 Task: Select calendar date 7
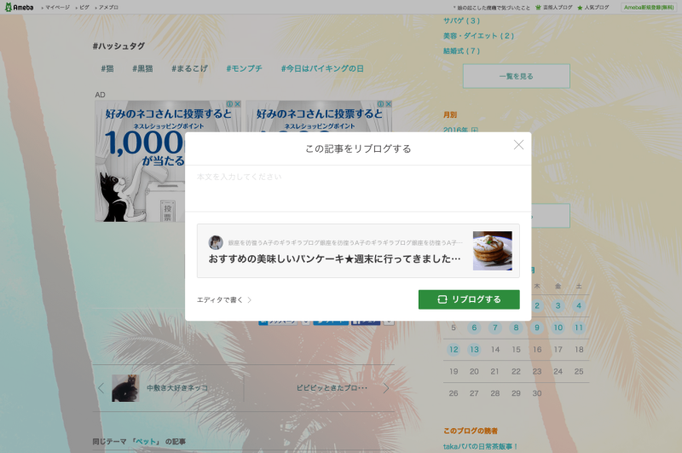click(x=495, y=328)
